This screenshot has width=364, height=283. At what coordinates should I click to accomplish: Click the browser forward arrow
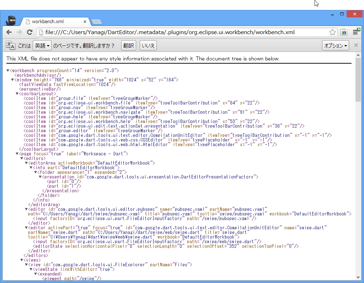coord(19,32)
